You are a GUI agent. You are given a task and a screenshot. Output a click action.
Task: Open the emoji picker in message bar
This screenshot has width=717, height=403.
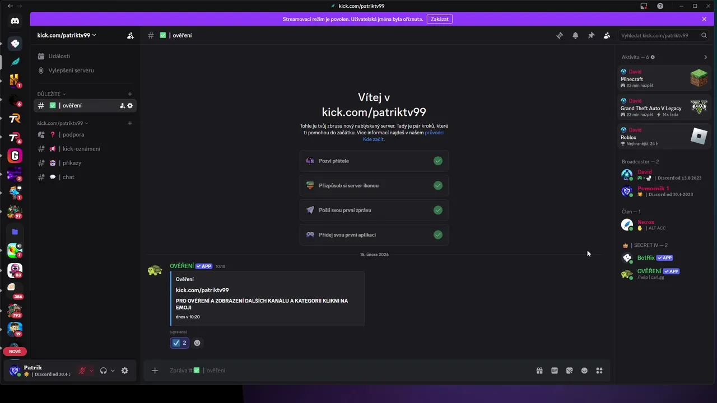pyautogui.click(x=584, y=371)
